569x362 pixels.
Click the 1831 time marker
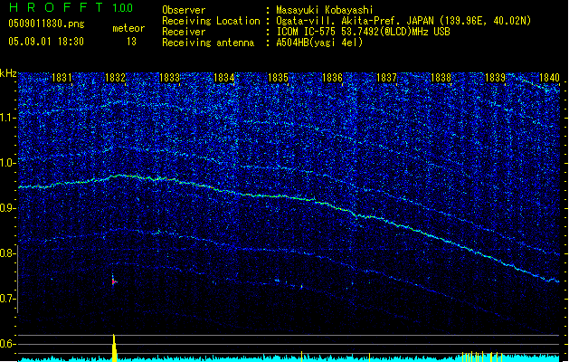62,78
